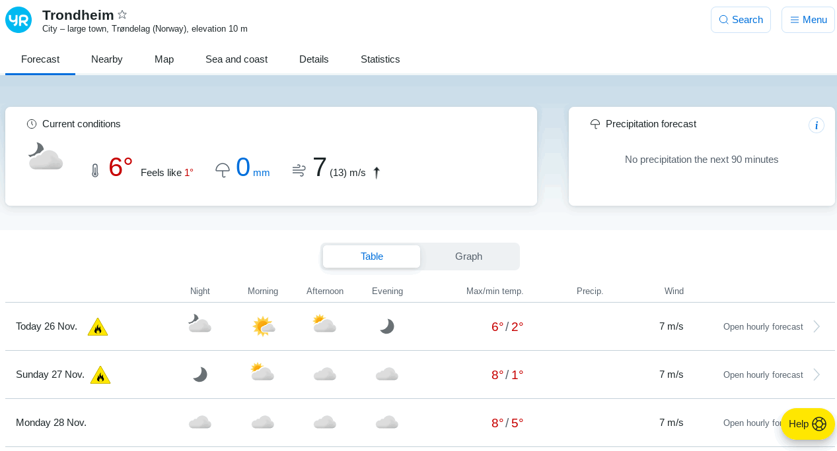
Task: Click the YR logo icon
Action: [x=18, y=20]
